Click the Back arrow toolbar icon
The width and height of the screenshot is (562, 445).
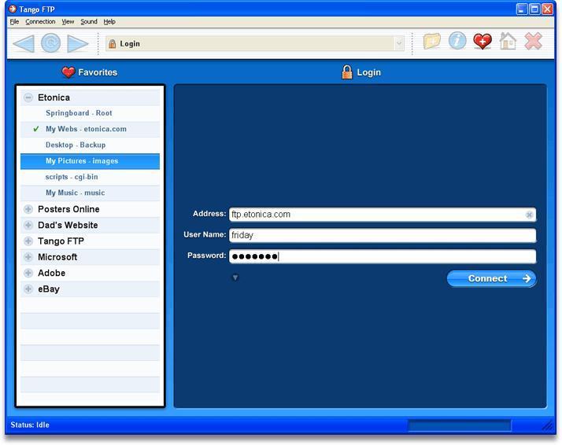pos(24,43)
